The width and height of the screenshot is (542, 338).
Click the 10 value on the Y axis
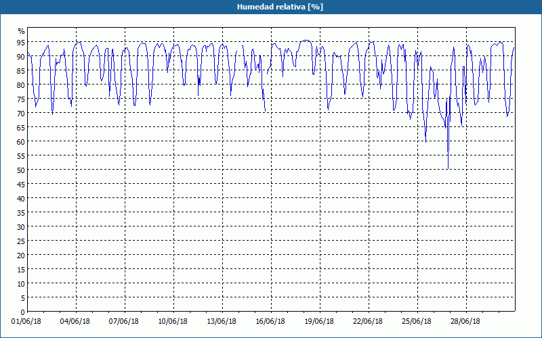[x=21, y=283]
